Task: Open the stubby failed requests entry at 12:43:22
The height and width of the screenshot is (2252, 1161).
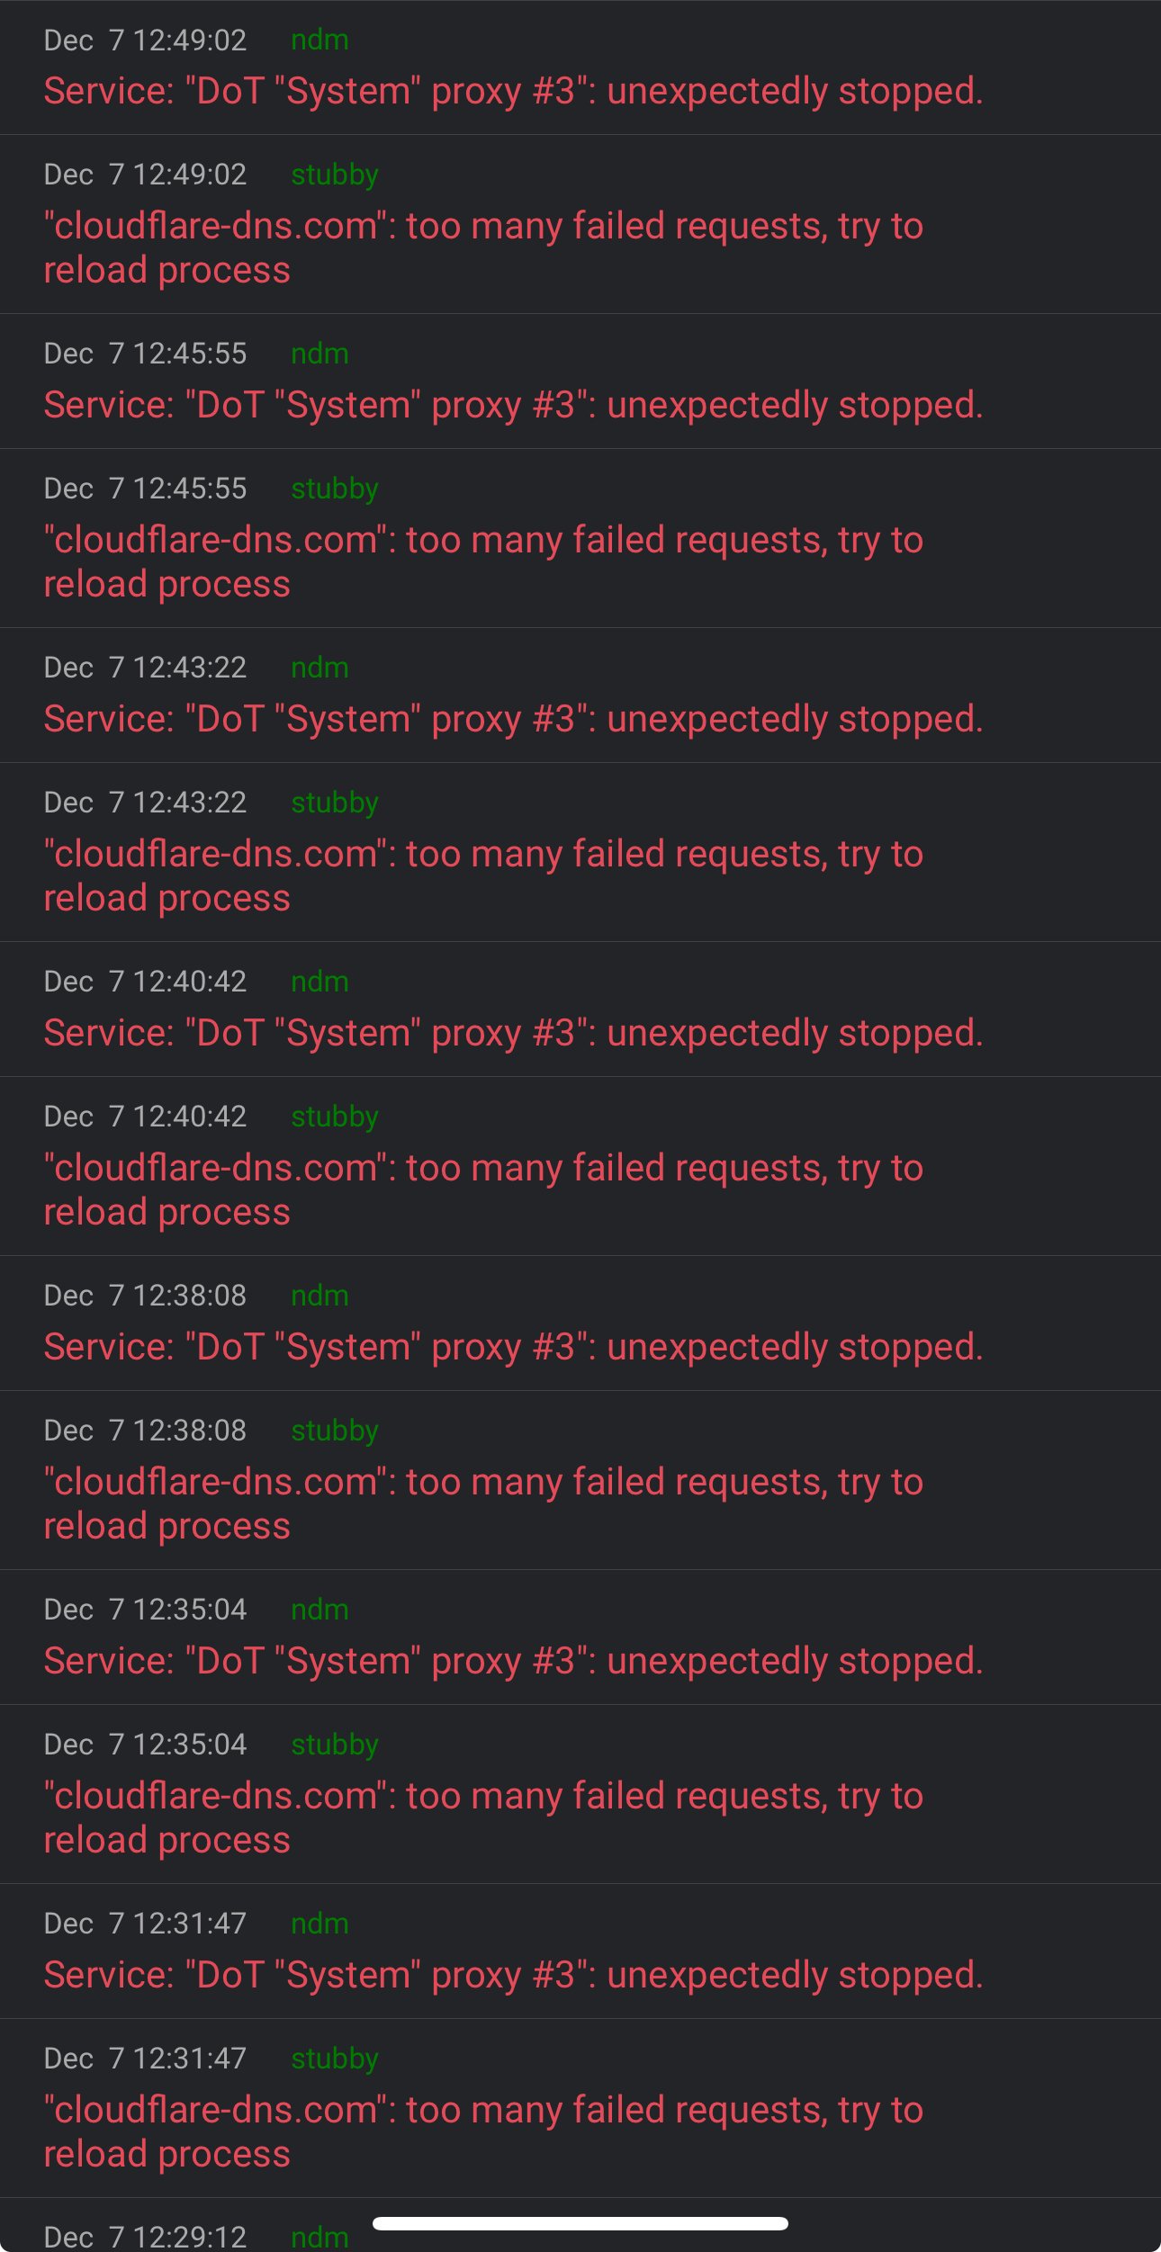Action: pos(483,875)
